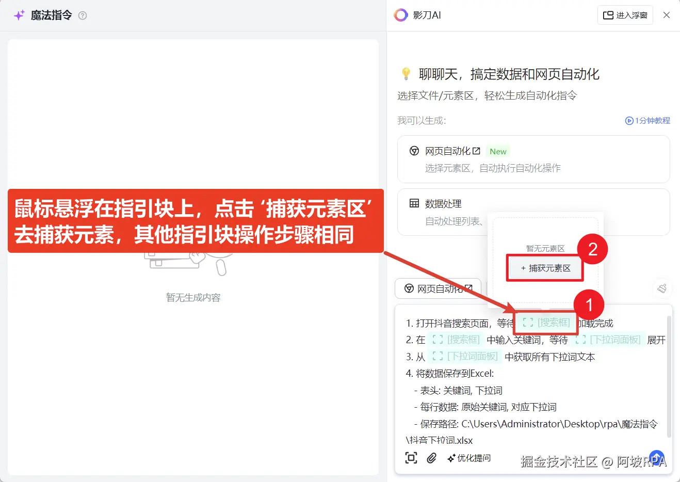Click the line 每行数据: 原始关键词, 对应下拉词
This screenshot has height=482, width=680.
pos(485,407)
